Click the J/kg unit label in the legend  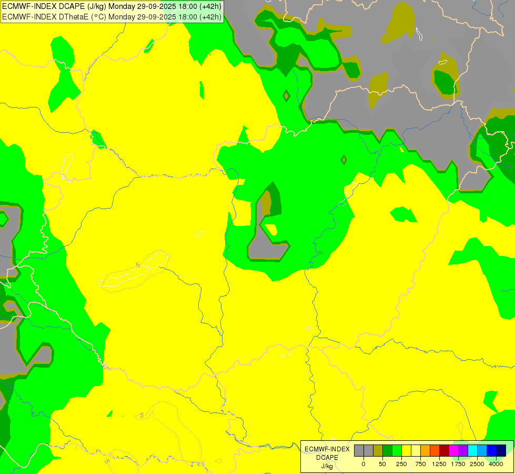327,466
